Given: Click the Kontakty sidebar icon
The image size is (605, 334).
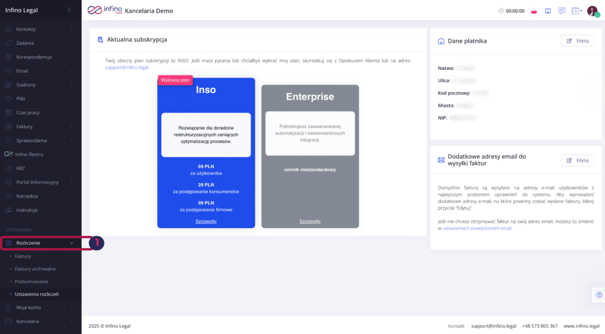Looking at the screenshot, I should pos(9,29).
